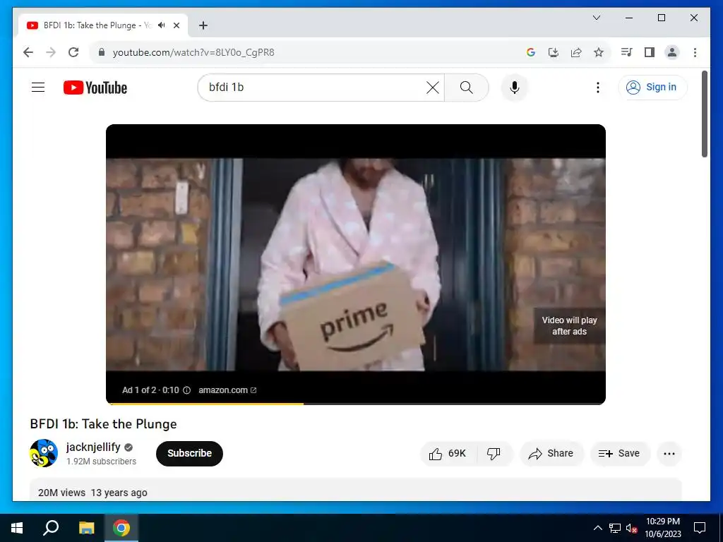Like the video with thumbs up
Viewport: 723px width, 542px height.
tap(447, 454)
